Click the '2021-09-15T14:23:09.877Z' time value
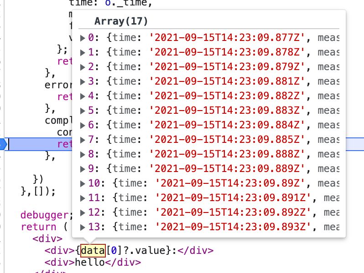Viewport: 364px width, 273px height. [227, 37]
